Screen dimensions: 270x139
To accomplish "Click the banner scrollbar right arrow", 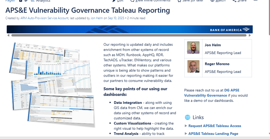I will [250, 35].
